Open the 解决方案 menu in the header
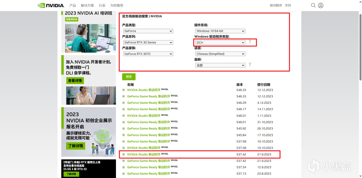Image resolution: width=362 pixels, height=178 pixels. (x=87, y=5)
